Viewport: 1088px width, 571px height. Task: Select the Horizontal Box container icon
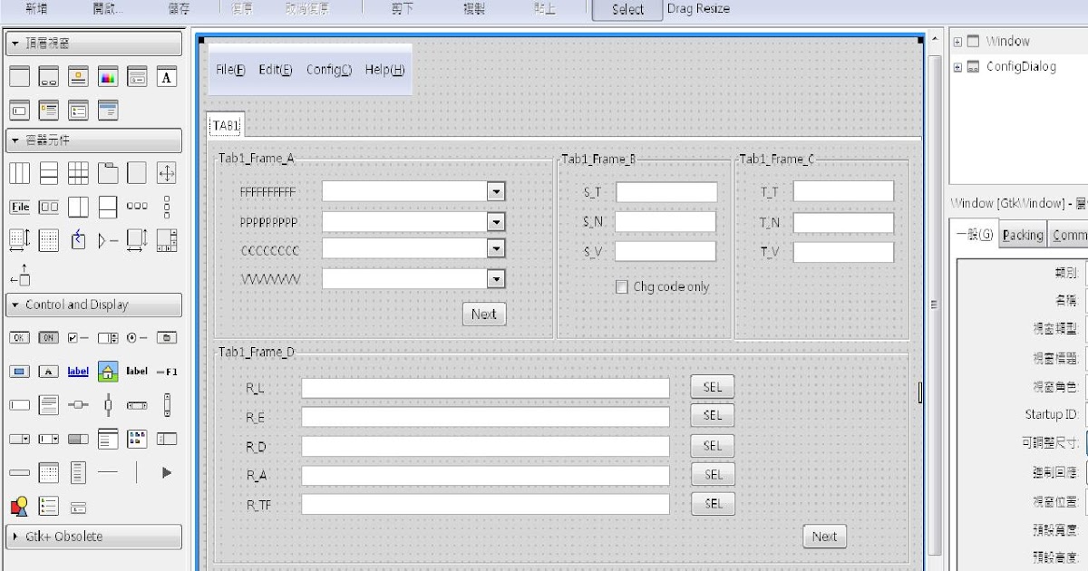pos(20,173)
